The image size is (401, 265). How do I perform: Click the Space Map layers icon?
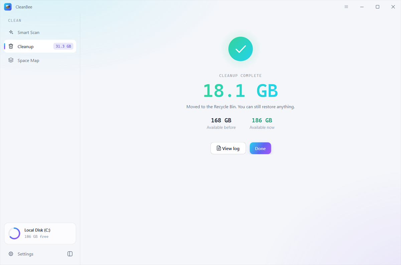click(11, 60)
